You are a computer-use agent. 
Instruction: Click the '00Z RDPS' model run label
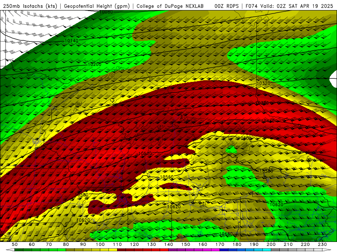coord(227,6)
